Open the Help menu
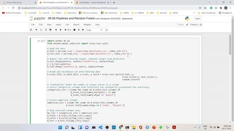The width and height of the screenshot is (234, 131). [97, 25]
